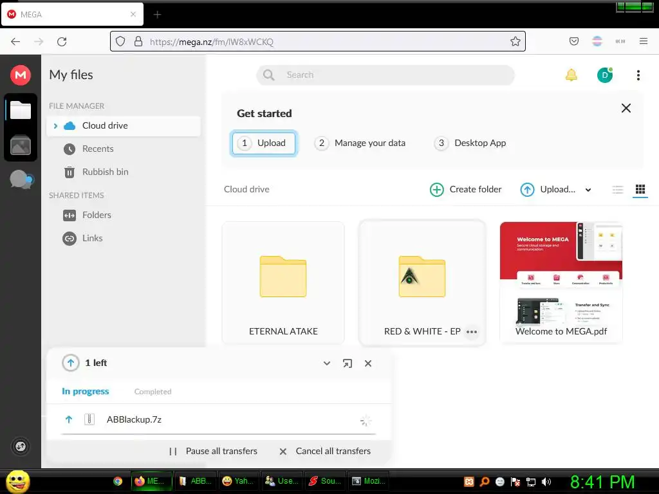The height and width of the screenshot is (494, 659).
Task: Open the account avatar D
Action: pyautogui.click(x=605, y=75)
